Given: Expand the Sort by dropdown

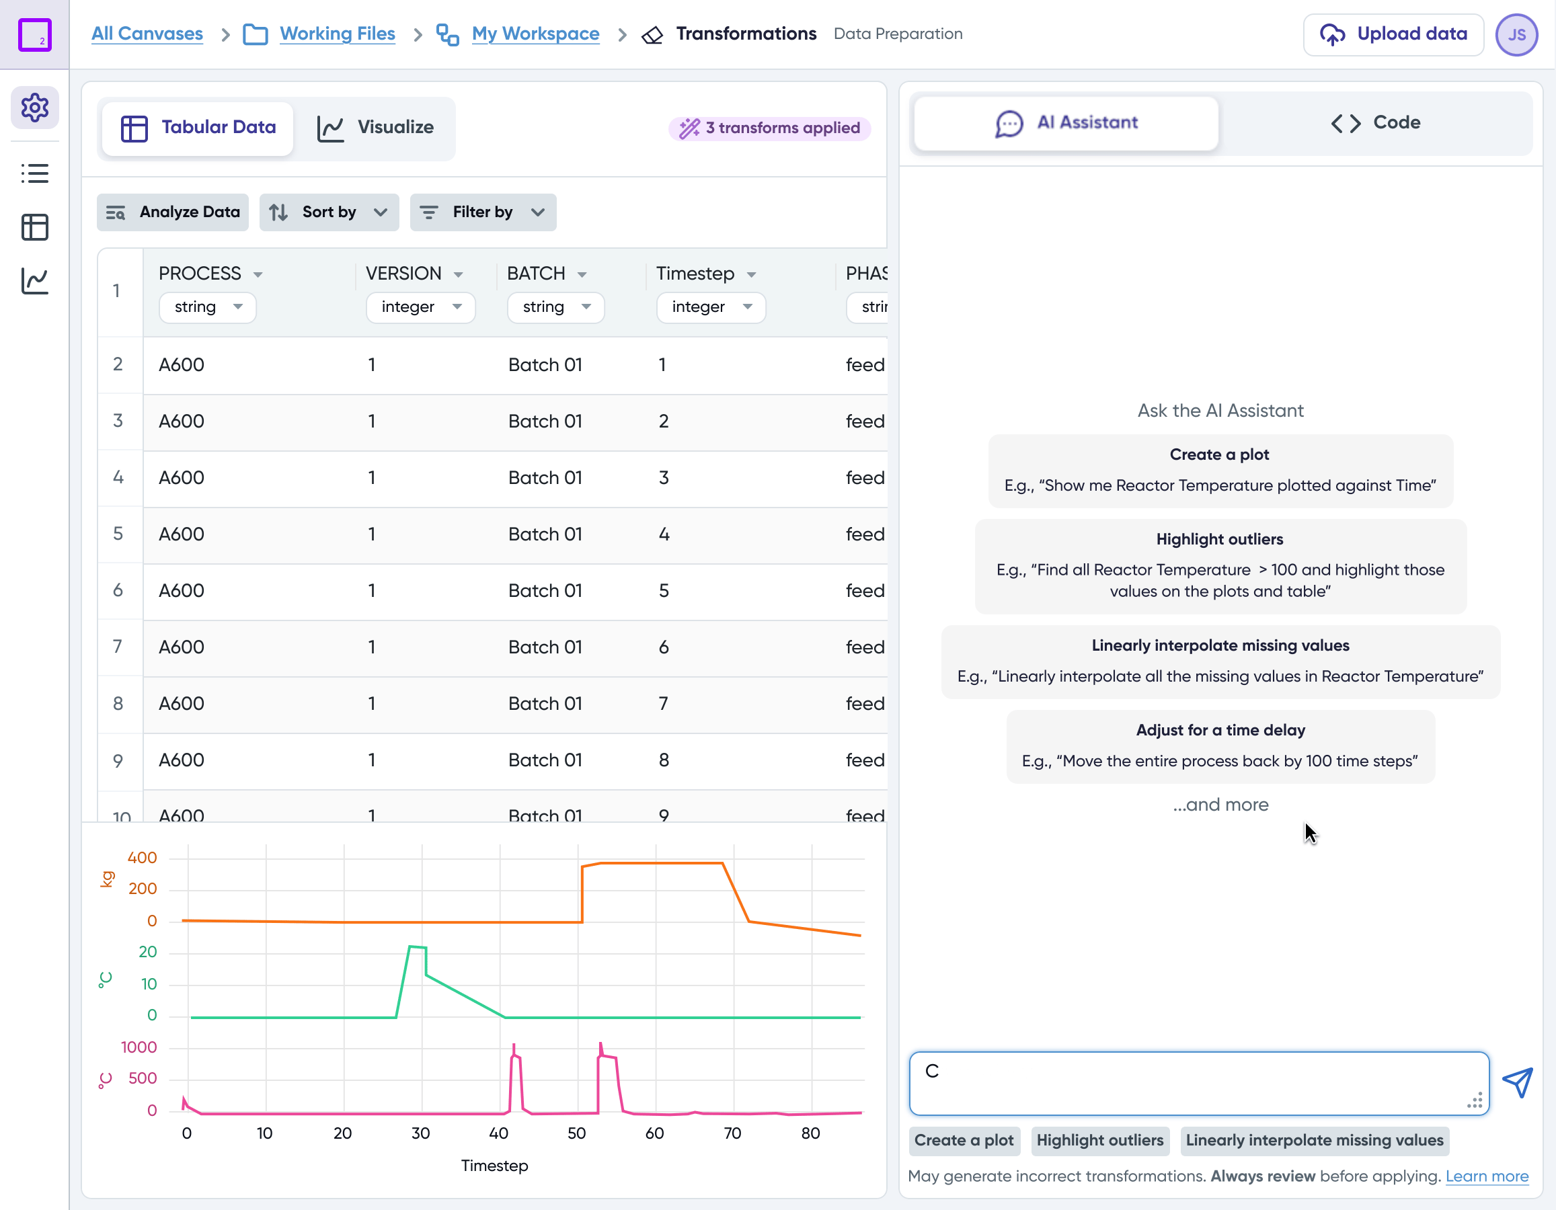Looking at the screenshot, I should (328, 212).
